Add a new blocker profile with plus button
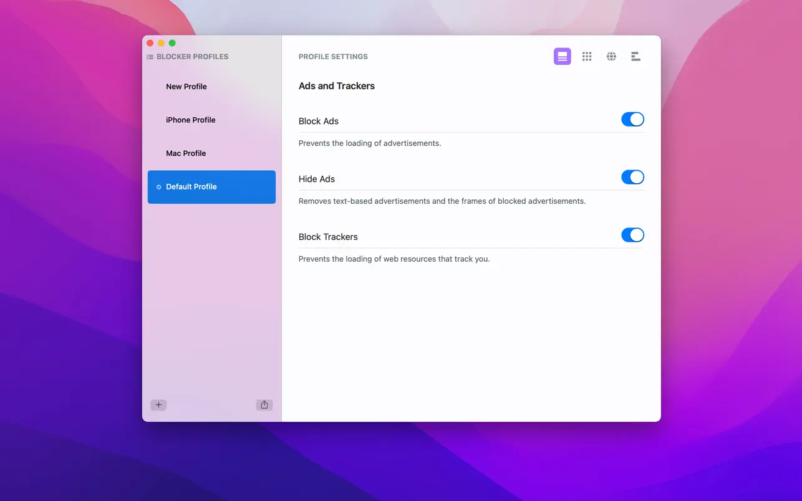The height and width of the screenshot is (501, 802). 158,405
